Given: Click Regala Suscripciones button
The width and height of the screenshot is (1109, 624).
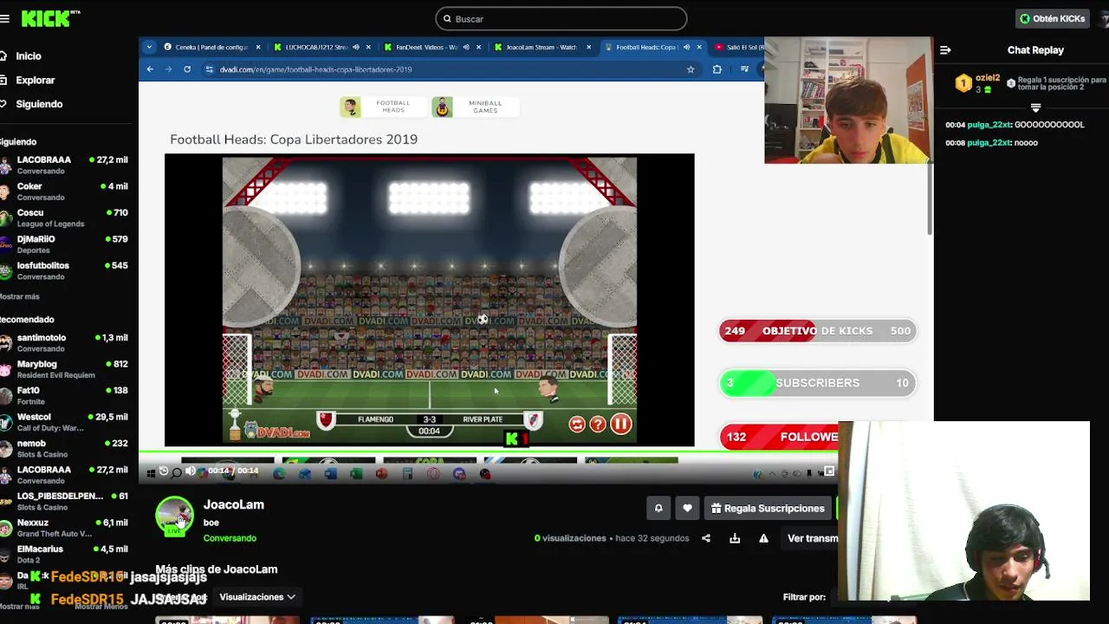Looking at the screenshot, I should click(768, 509).
